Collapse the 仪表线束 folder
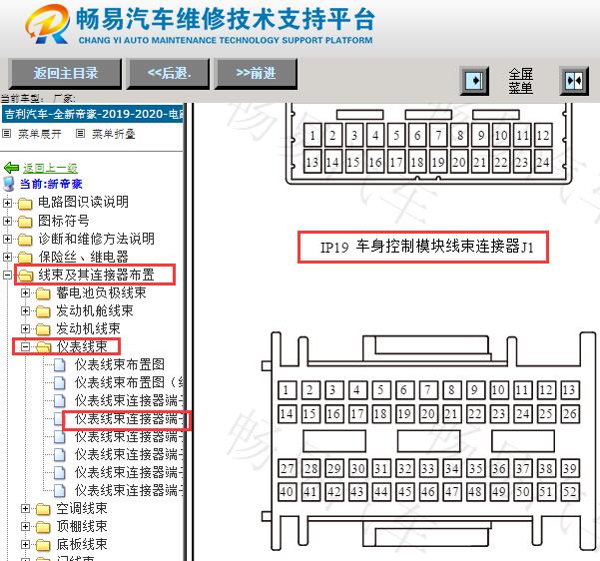 click(25, 346)
